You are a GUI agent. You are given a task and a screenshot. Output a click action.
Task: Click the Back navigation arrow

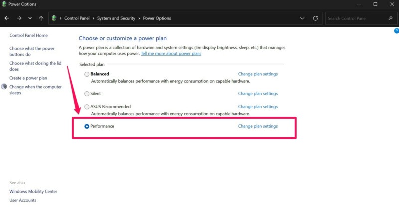click(6, 18)
